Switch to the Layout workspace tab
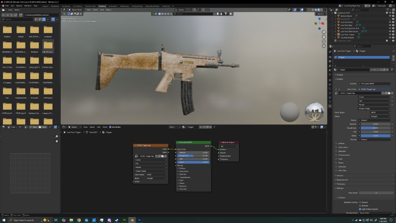396x223 pixels. click(45, 6)
